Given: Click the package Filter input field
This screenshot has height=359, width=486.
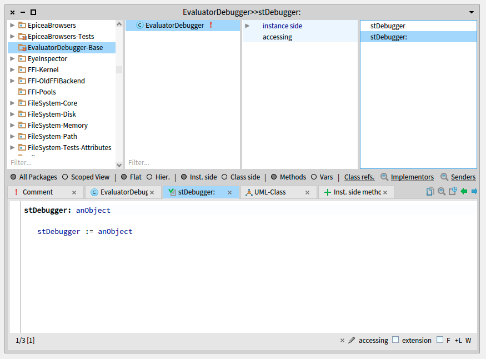Looking at the screenshot, I should [61, 163].
